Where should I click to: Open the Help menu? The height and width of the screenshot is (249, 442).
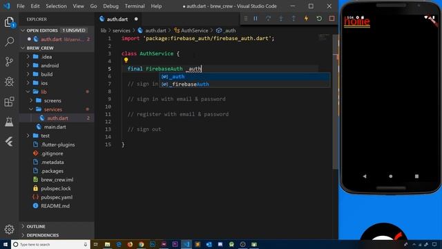point(156,6)
